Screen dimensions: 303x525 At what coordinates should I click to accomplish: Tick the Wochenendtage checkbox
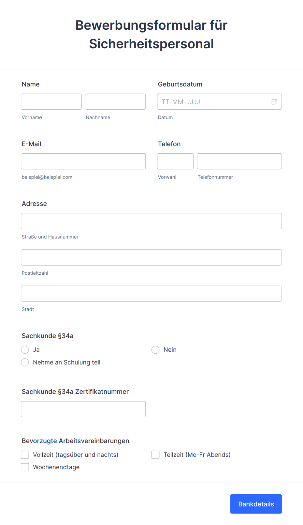(x=25, y=467)
